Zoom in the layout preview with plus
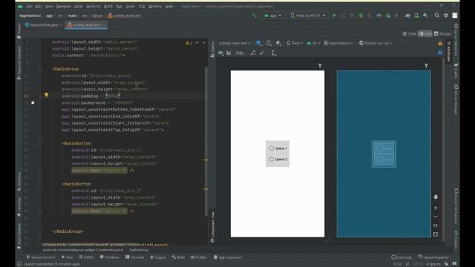475x267 pixels. [x=436, y=208]
